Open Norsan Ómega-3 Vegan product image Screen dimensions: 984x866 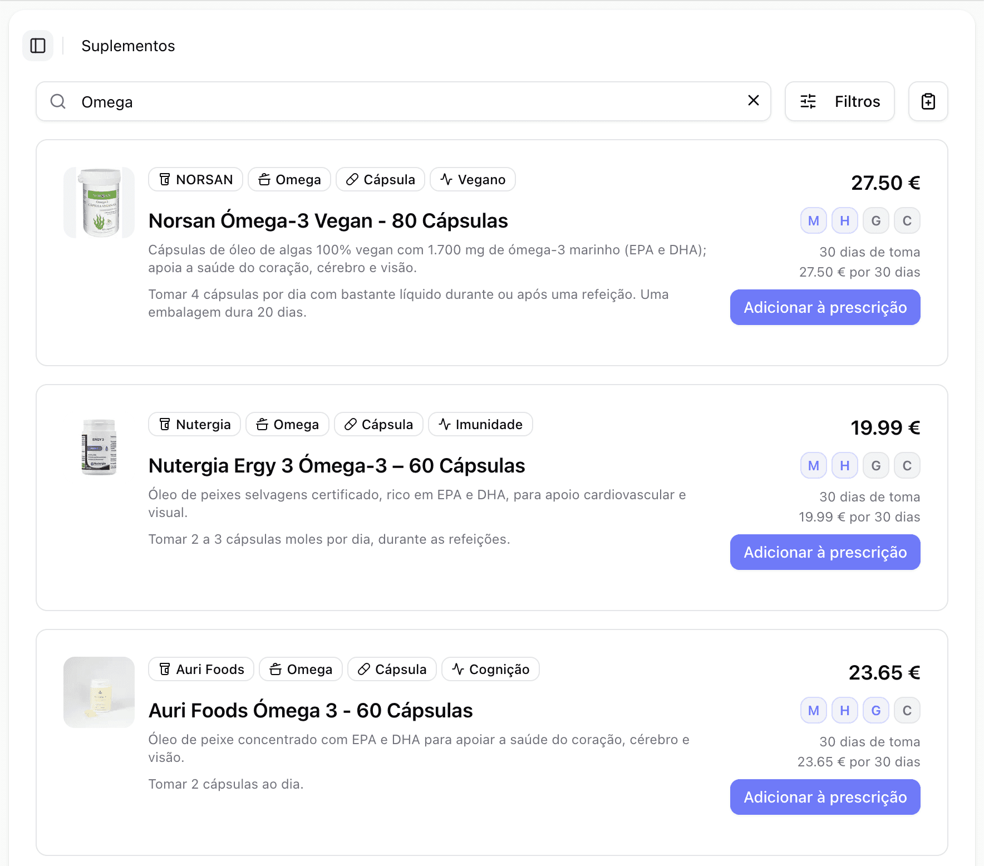(x=99, y=203)
